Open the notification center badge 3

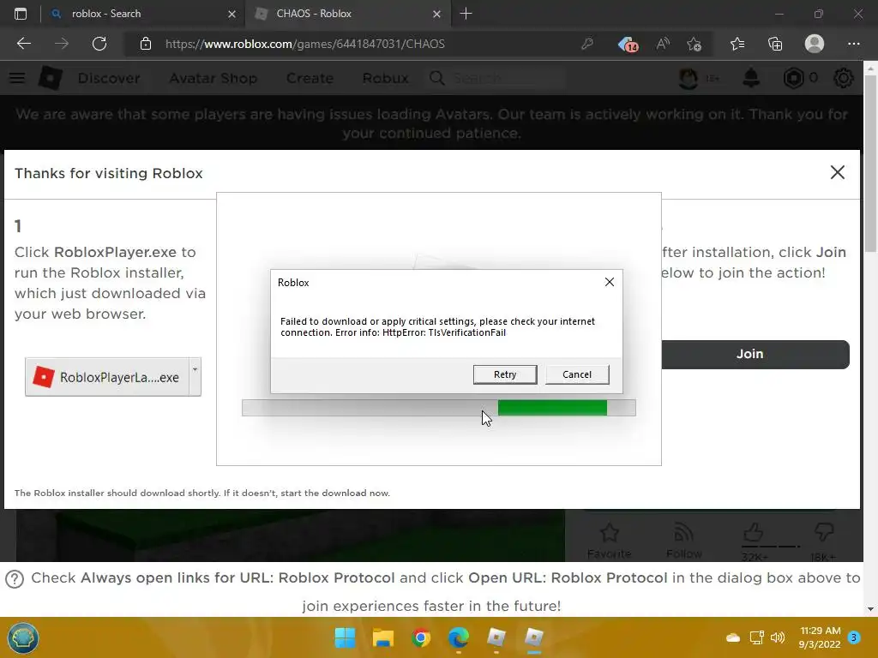[854, 637]
